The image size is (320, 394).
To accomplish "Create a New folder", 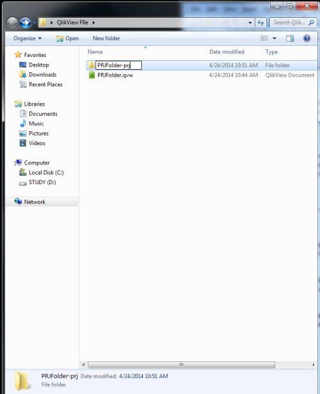I will [106, 38].
